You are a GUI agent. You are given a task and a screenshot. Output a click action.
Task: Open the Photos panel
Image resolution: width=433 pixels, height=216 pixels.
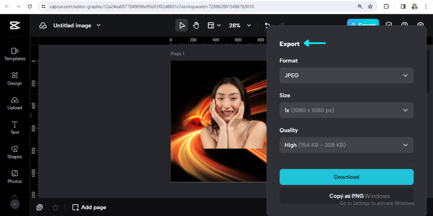pyautogui.click(x=15, y=177)
